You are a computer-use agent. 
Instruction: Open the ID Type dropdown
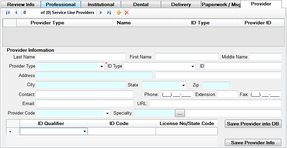point(193,67)
